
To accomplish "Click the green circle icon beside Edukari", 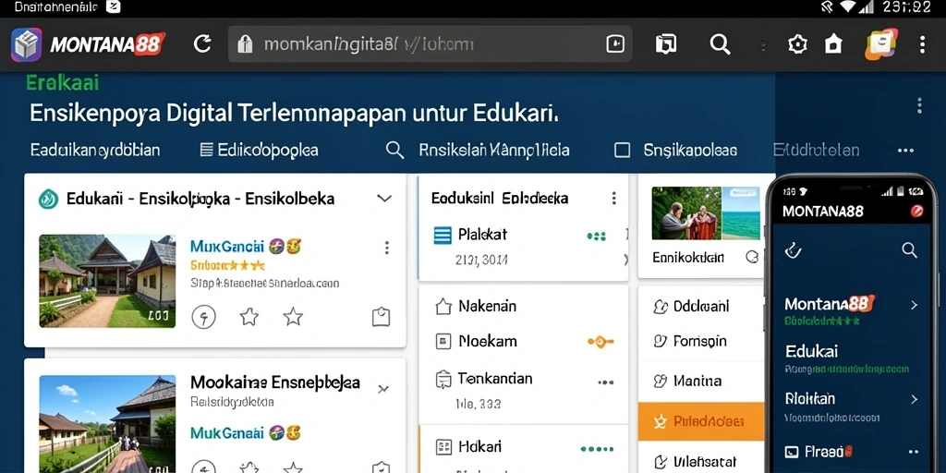I will (x=48, y=199).
